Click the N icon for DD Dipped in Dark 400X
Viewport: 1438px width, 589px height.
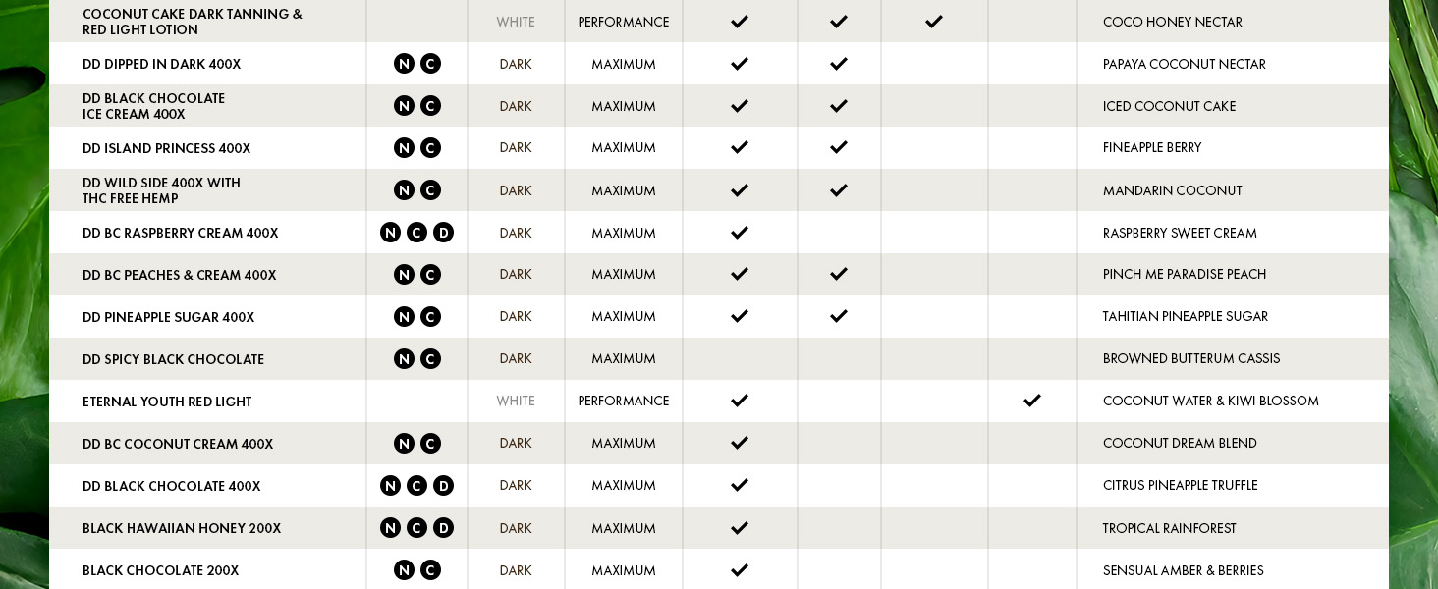[x=404, y=64]
